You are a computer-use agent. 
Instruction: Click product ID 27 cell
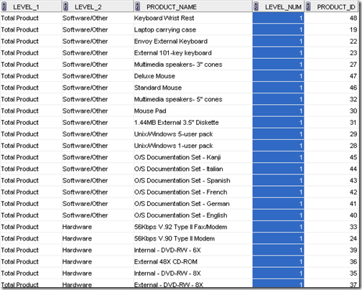[x=331, y=65]
